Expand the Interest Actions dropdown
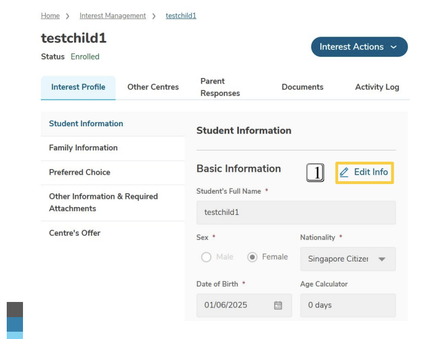This screenshot has height=339, width=424. (x=360, y=47)
